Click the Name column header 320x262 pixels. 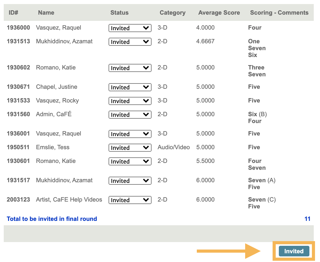coord(46,13)
